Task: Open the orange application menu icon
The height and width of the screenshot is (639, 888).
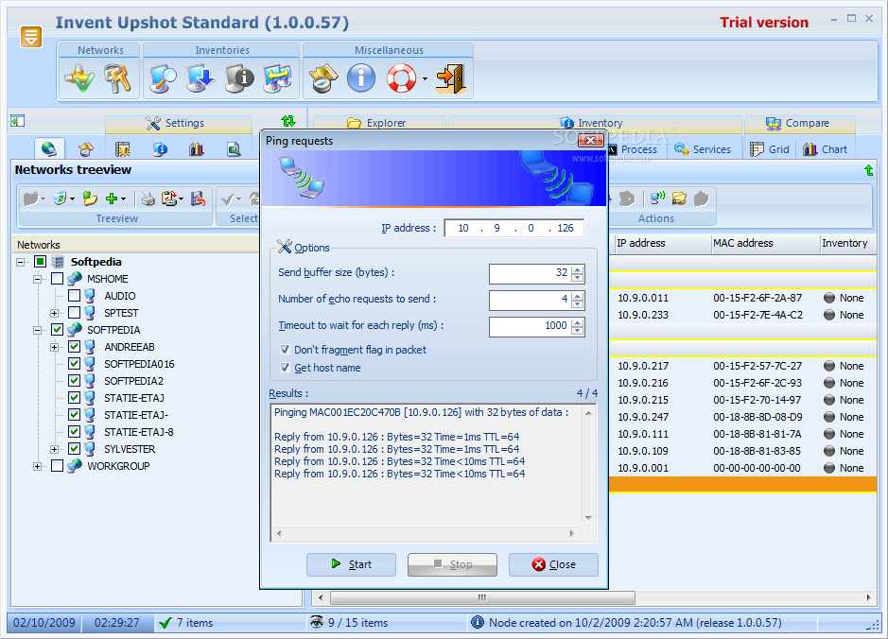Action: tap(31, 37)
